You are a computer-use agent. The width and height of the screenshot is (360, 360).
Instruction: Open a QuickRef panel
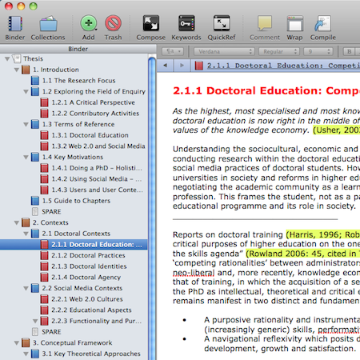[222, 23]
